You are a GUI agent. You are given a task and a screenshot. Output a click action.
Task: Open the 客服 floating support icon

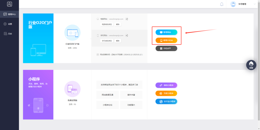tap(251, 65)
